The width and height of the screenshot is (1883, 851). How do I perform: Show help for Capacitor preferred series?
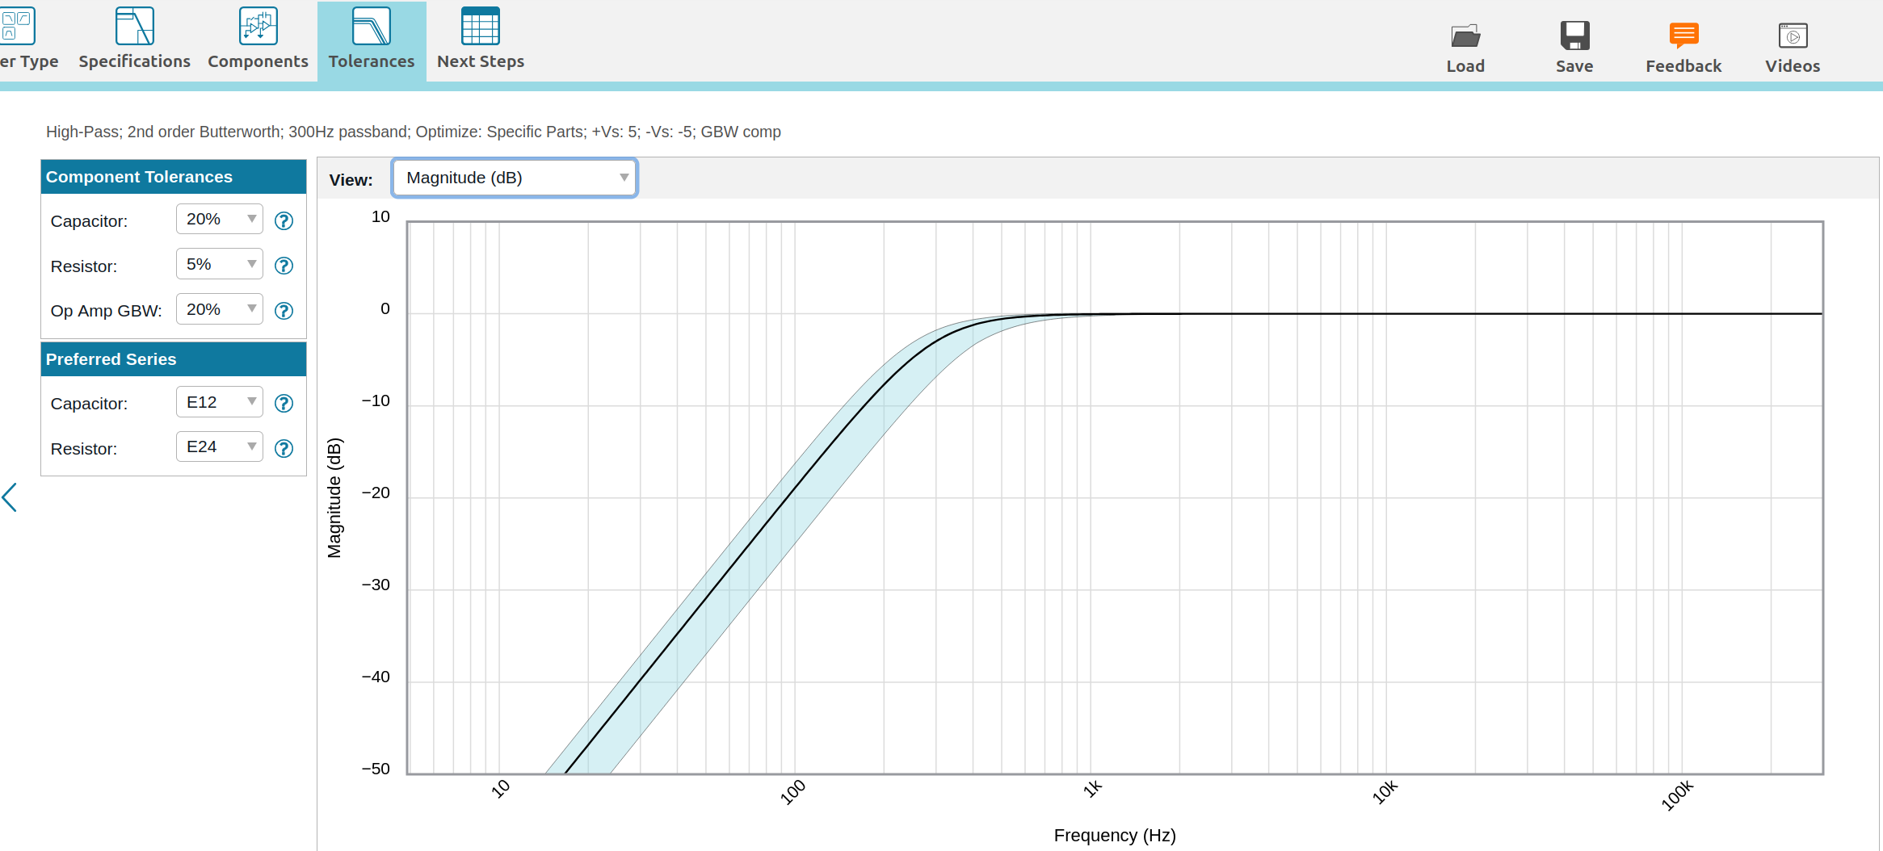tap(284, 403)
